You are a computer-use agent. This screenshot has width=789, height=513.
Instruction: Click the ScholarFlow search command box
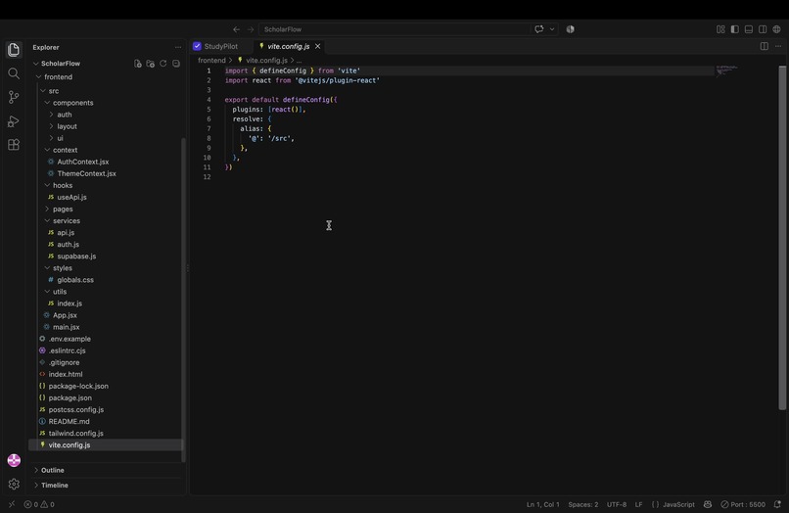pyautogui.click(x=394, y=29)
